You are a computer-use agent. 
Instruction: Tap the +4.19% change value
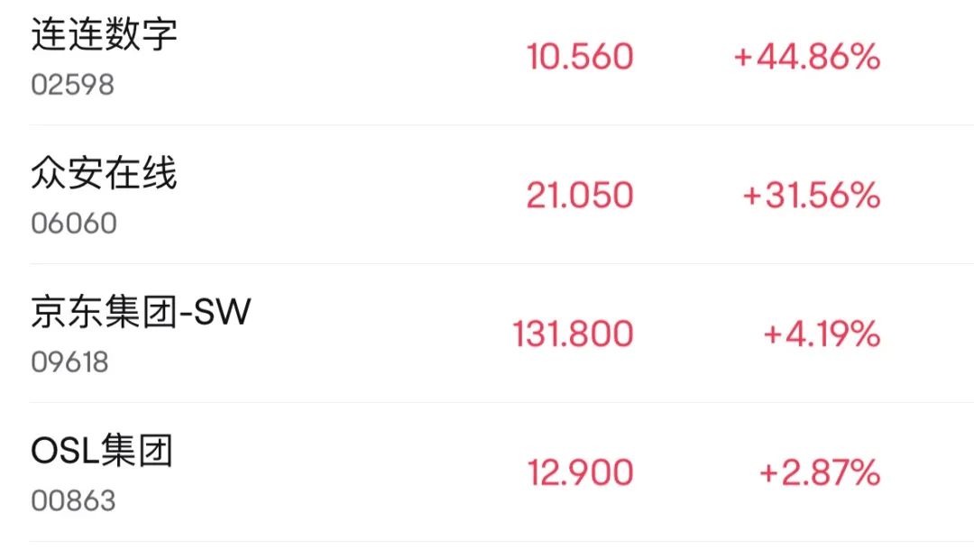822,334
